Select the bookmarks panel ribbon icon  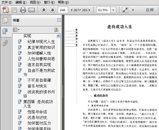point(5,32)
